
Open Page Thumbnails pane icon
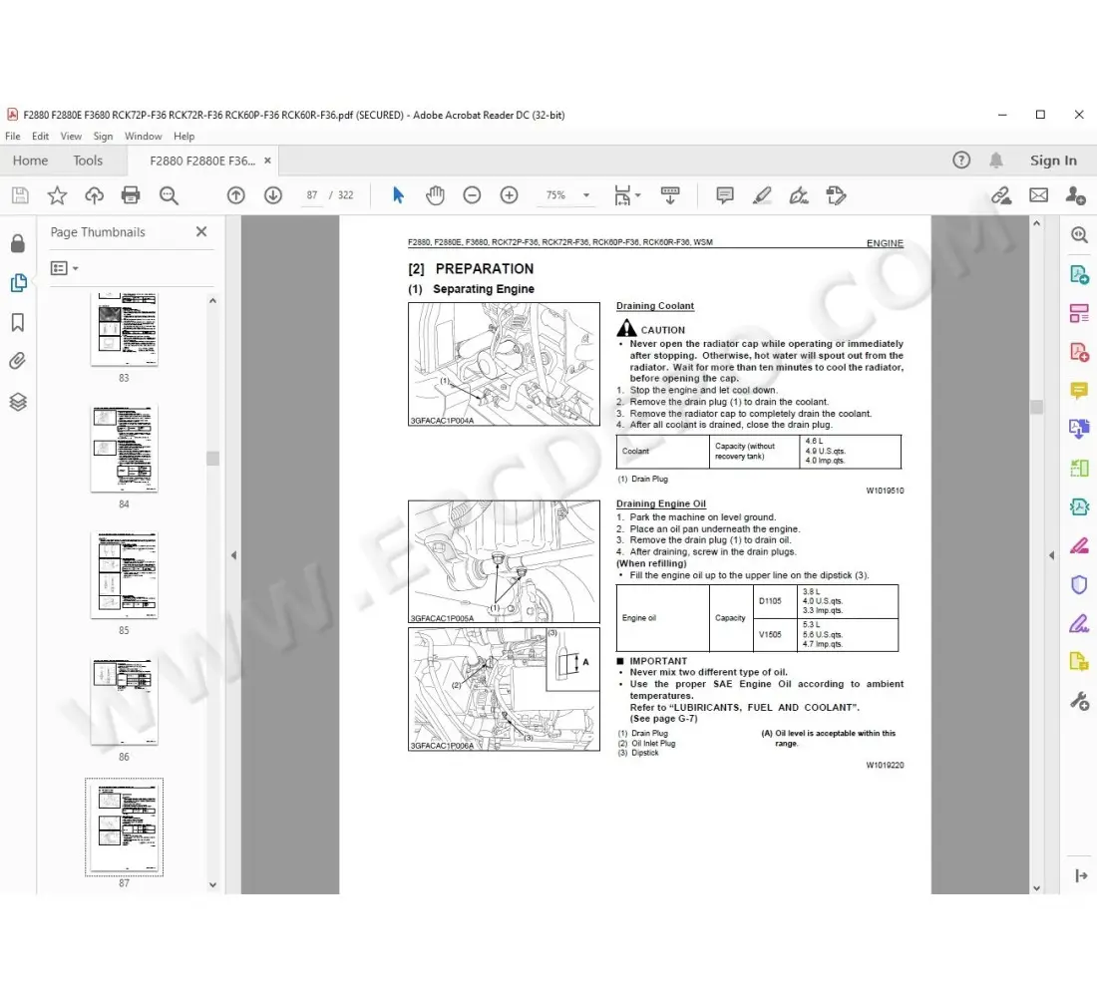tap(18, 283)
